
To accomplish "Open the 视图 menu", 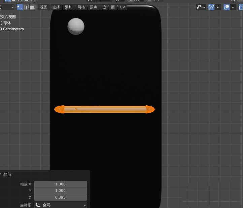I will [44, 7].
